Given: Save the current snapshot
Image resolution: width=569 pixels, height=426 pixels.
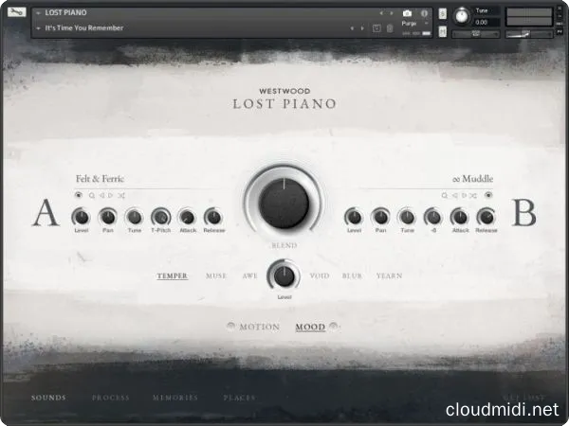Looking at the screenshot, I should (x=376, y=28).
